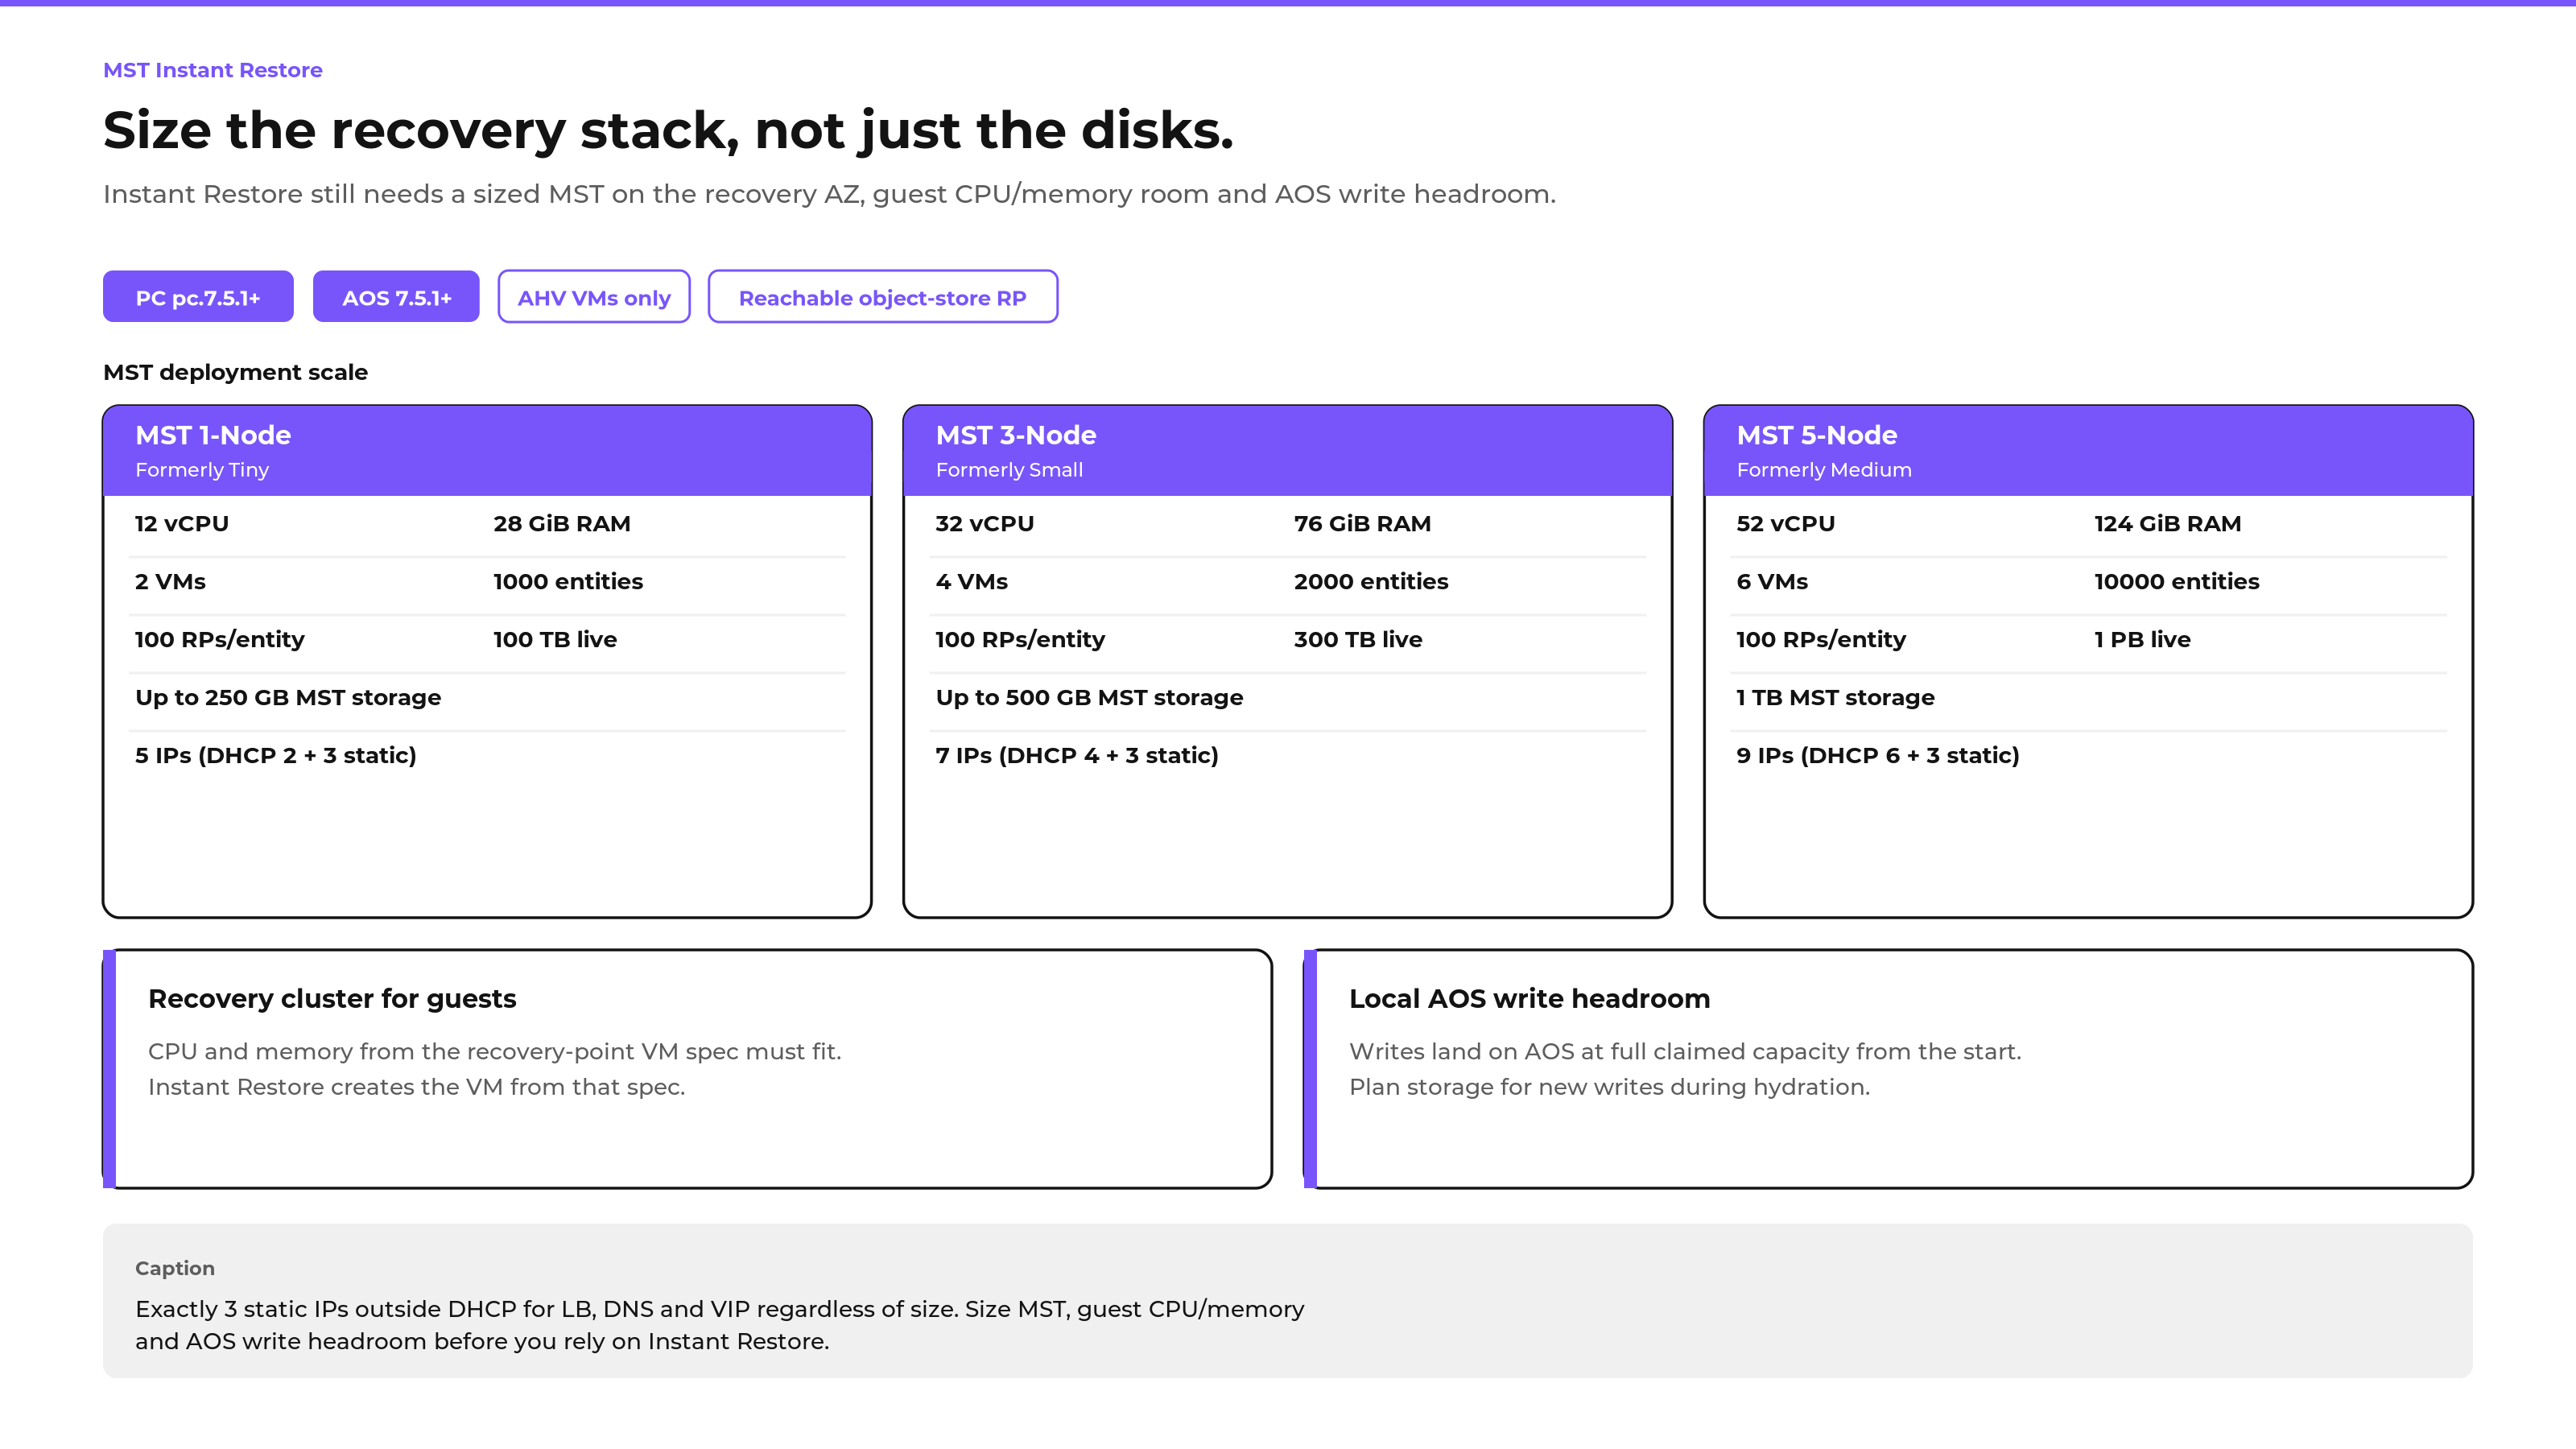Click the '28 GiB RAM' value
2576x1449 pixels.
click(x=562, y=524)
